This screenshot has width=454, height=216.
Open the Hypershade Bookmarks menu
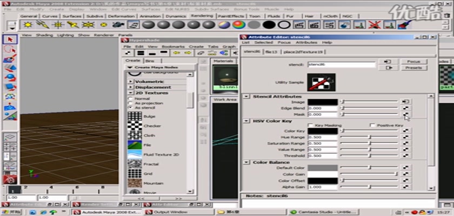pyautogui.click(x=173, y=46)
